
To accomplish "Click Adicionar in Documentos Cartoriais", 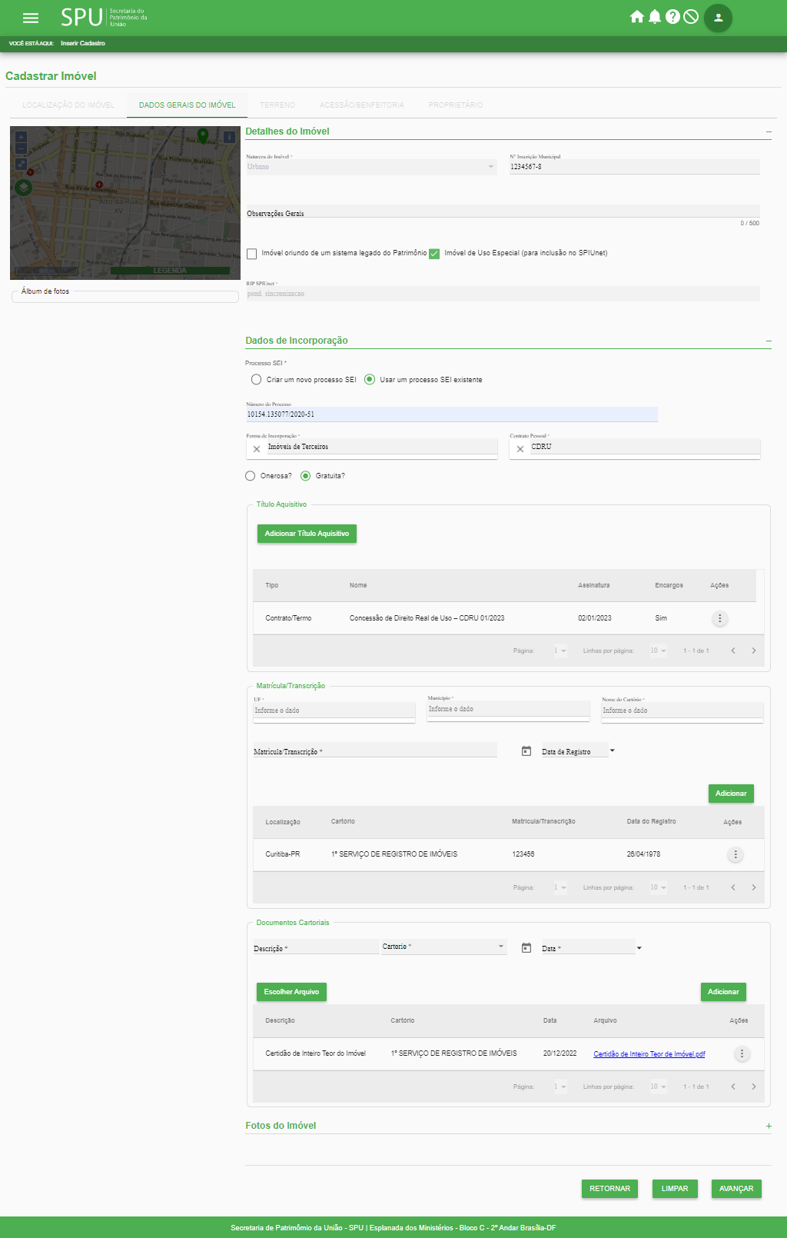I will [x=723, y=992].
